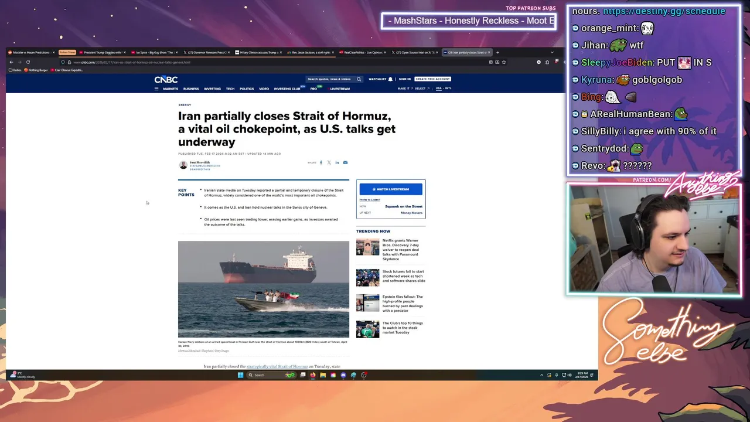Click the Epstein files story thumbnail
The image size is (750, 422).
tap(367, 302)
